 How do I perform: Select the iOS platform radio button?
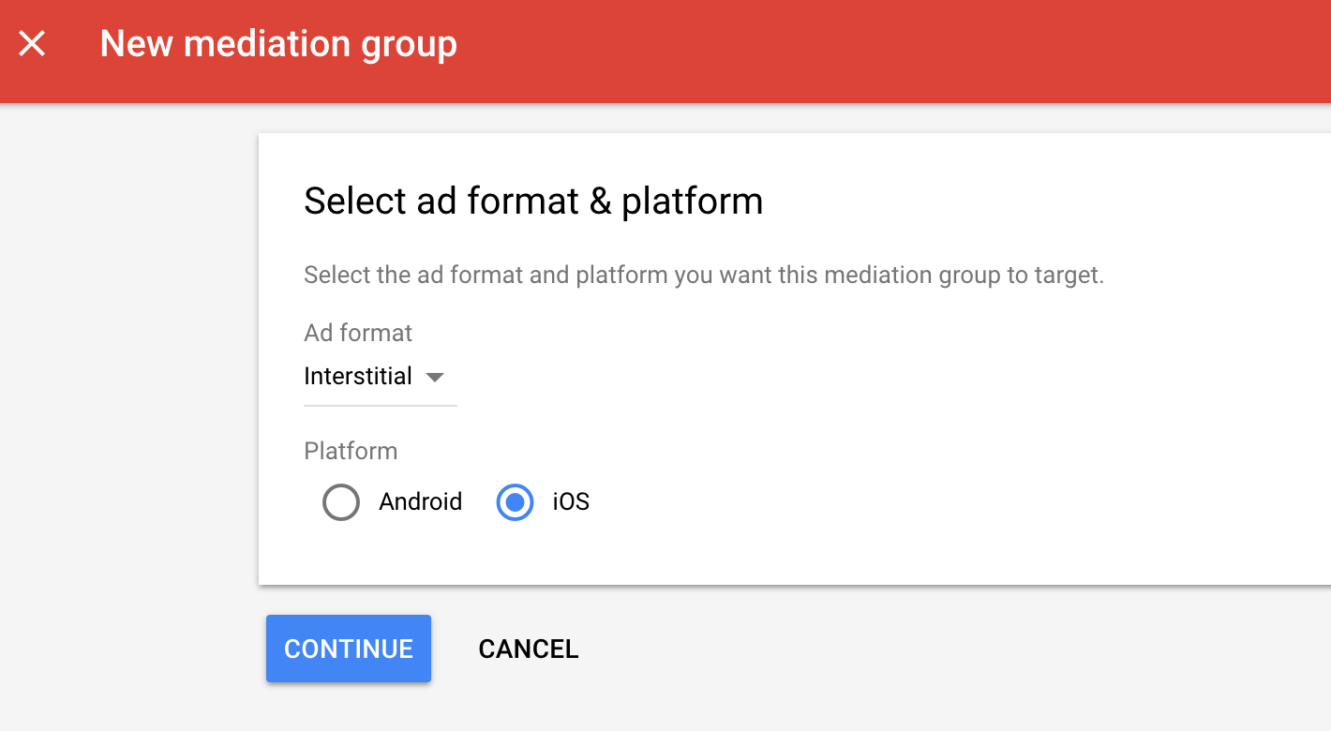515,502
